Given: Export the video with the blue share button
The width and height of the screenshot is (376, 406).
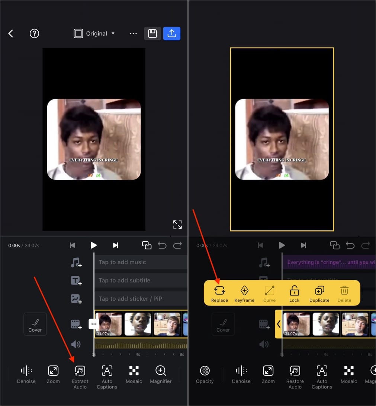Looking at the screenshot, I should [x=172, y=33].
